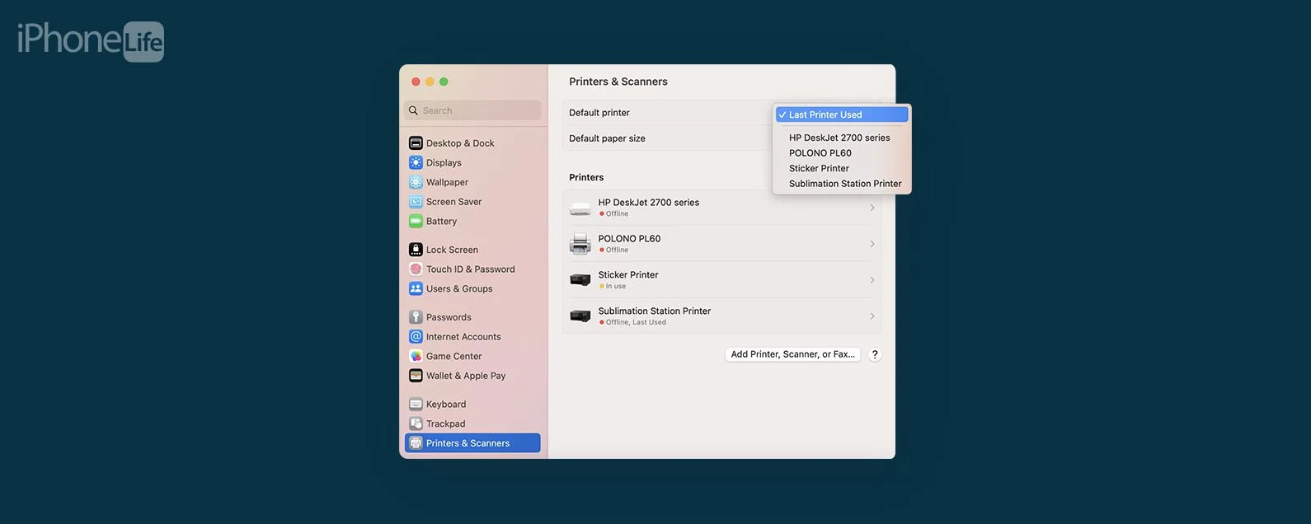
Task: Click HP DeskJet 2700 series name in Printers list
Action: (x=648, y=203)
